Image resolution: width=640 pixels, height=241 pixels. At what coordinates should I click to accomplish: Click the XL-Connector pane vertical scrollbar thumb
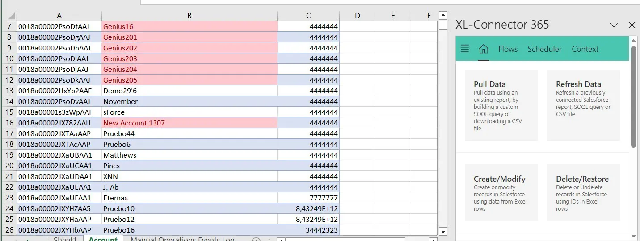633,96
